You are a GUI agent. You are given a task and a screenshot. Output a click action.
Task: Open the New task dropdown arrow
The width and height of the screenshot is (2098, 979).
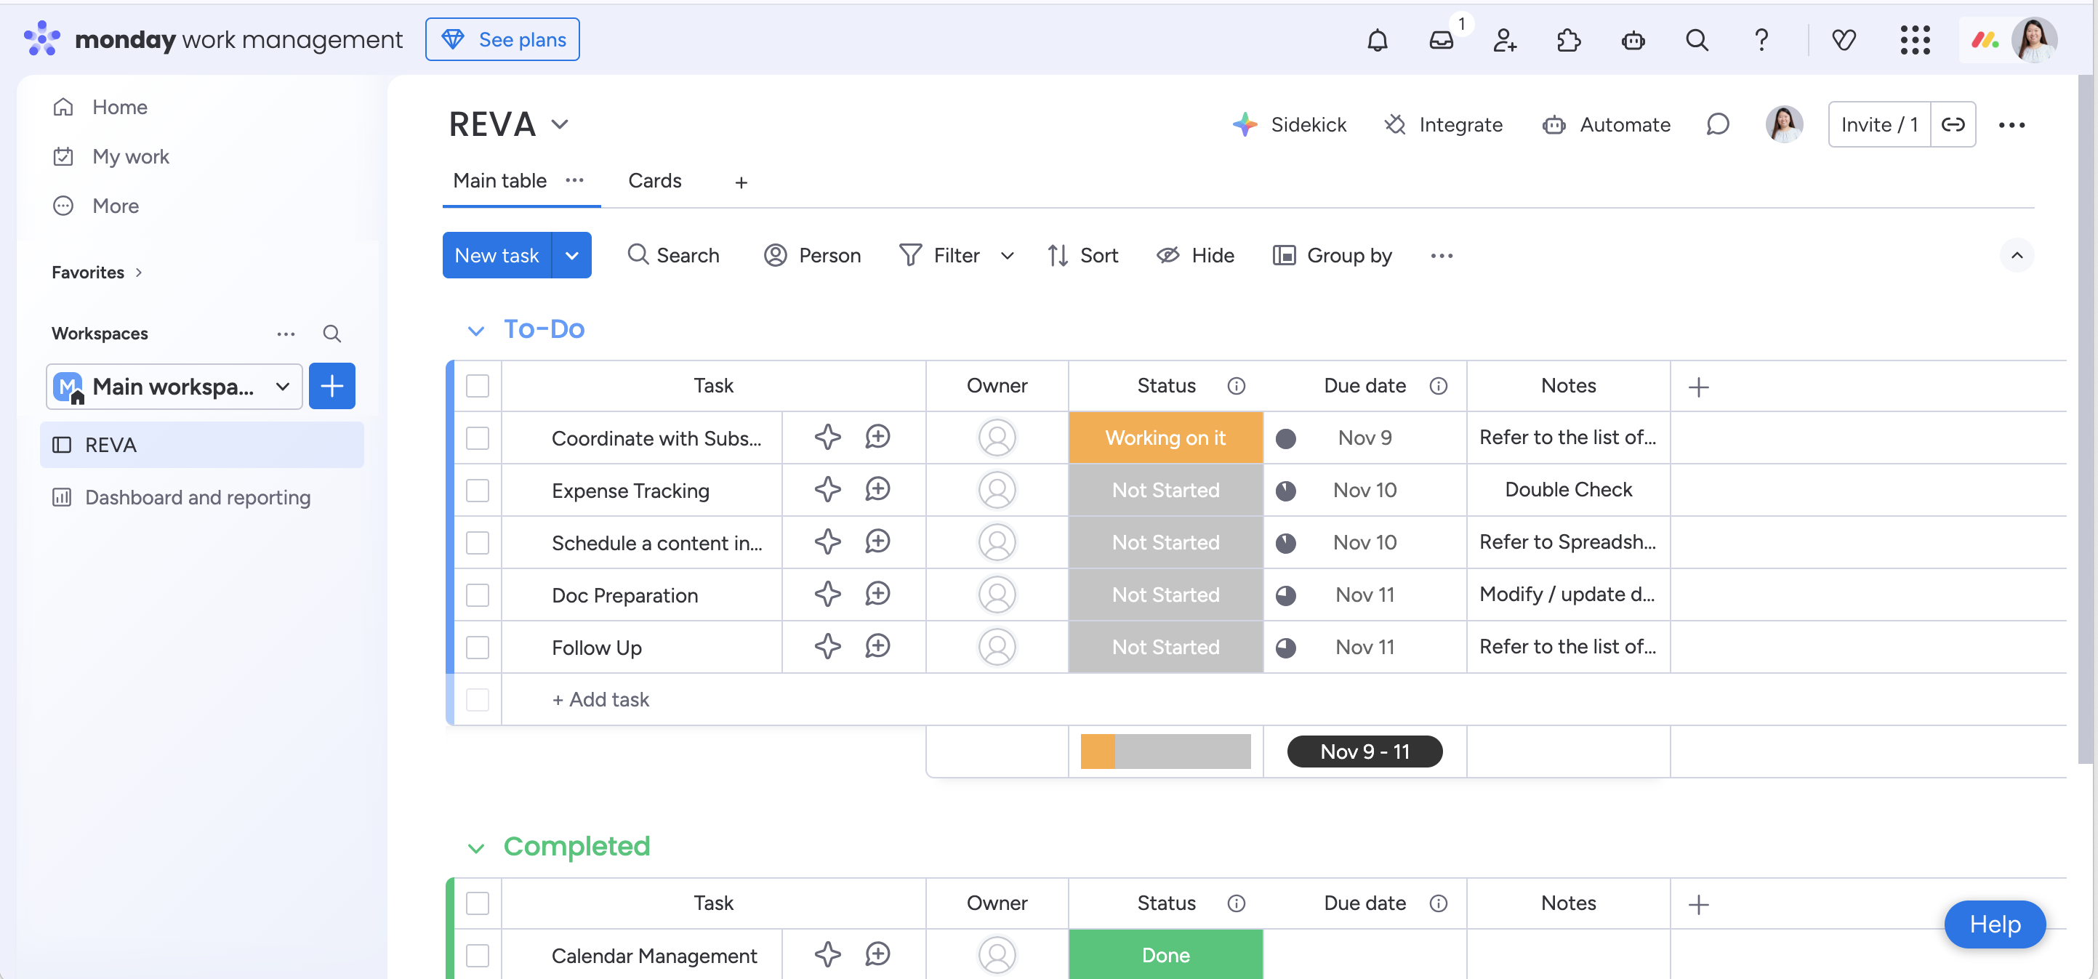(x=571, y=256)
